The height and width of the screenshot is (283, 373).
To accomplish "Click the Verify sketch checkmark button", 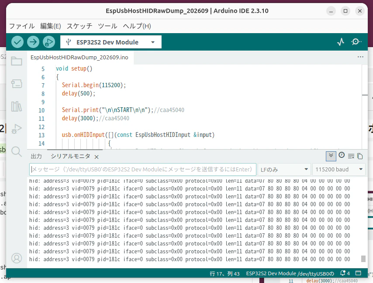I will [x=17, y=42].
